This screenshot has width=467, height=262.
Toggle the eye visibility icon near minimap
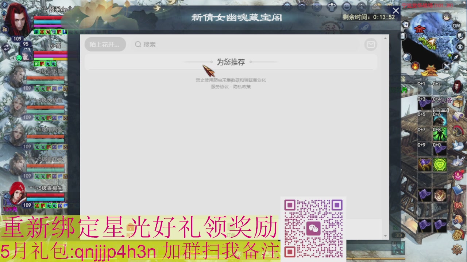(461, 47)
